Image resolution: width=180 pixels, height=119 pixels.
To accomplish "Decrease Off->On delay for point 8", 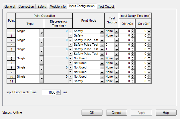I will click(133, 68).
